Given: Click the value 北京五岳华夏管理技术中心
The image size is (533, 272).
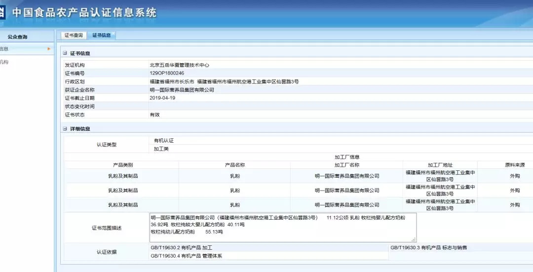Looking at the screenshot, I should tap(180, 65).
